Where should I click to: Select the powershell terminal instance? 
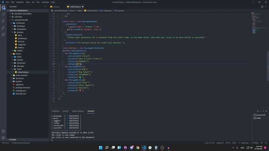259,115
